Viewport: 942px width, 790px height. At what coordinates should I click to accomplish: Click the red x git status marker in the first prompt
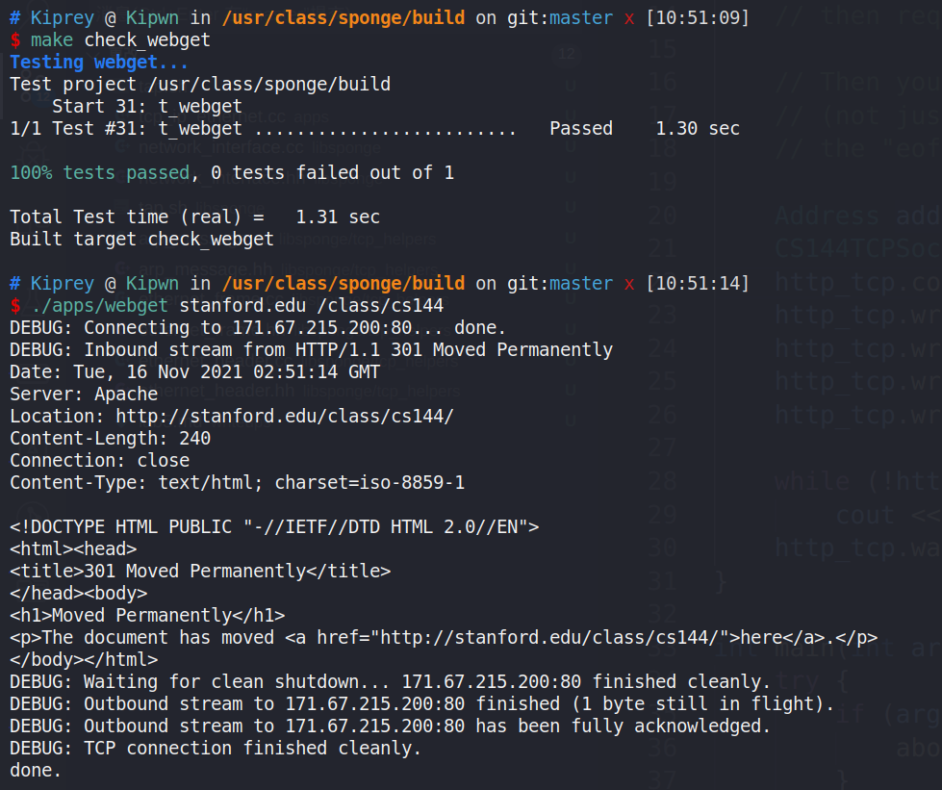pos(629,18)
